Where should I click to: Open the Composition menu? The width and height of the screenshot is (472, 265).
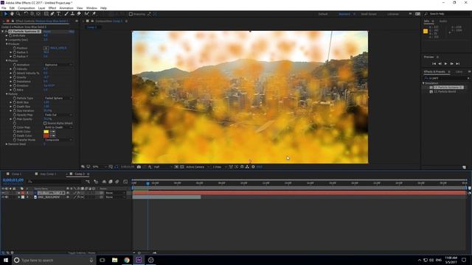point(27,8)
